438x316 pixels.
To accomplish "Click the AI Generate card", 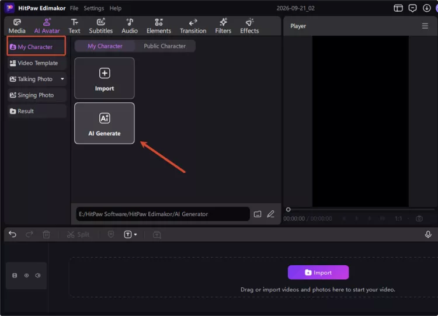I will tap(105, 123).
